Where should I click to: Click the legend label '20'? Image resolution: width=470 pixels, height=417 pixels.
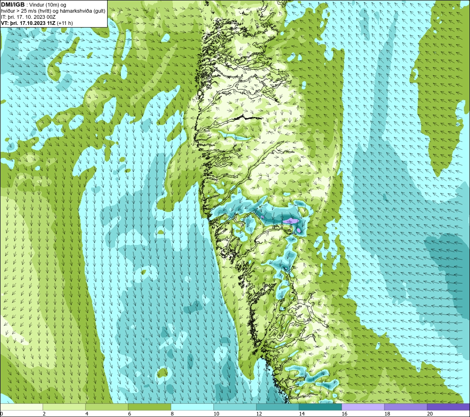430,414
